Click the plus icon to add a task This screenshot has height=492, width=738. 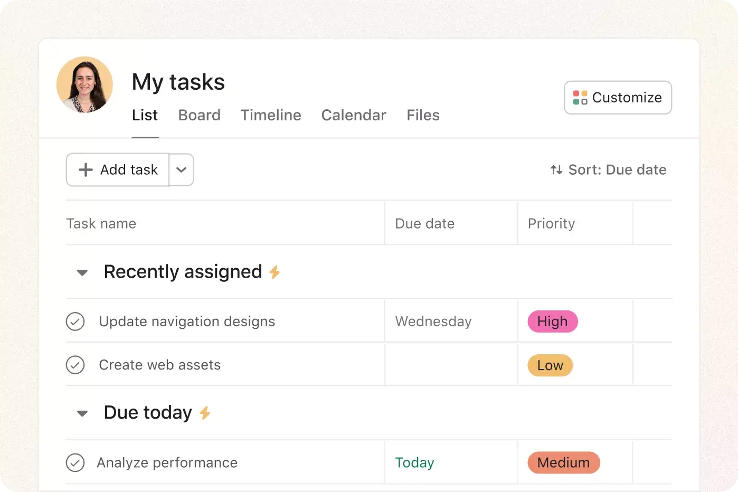[85, 169]
